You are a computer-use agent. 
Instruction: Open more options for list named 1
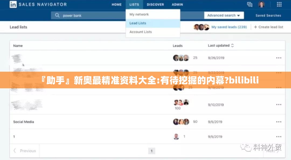279,137
